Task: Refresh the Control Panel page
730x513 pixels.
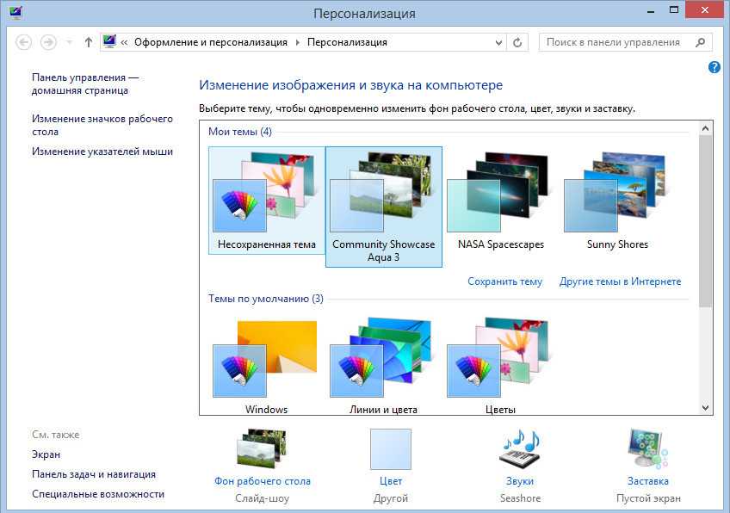Action: click(x=517, y=42)
